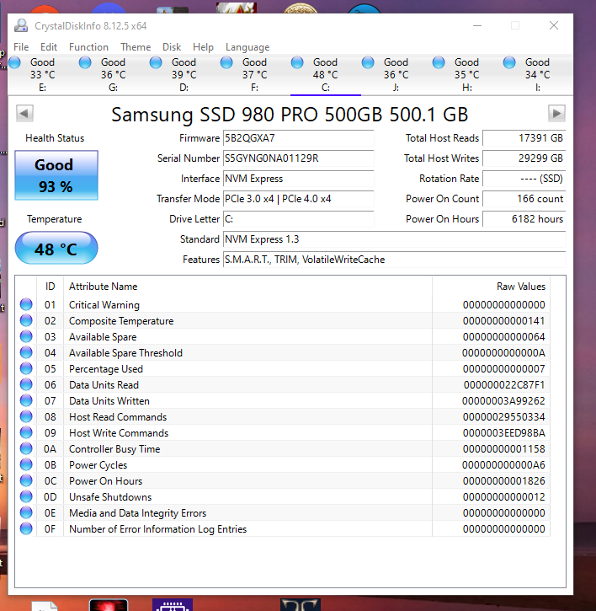Switch to disk F: tab

click(x=255, y=75)
